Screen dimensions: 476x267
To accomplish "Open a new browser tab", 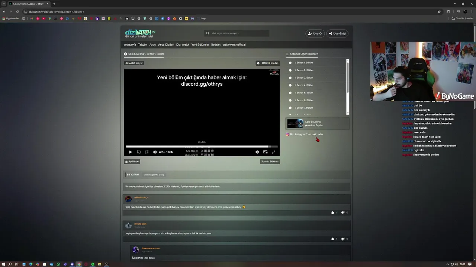I will click(x=54, y=4).
